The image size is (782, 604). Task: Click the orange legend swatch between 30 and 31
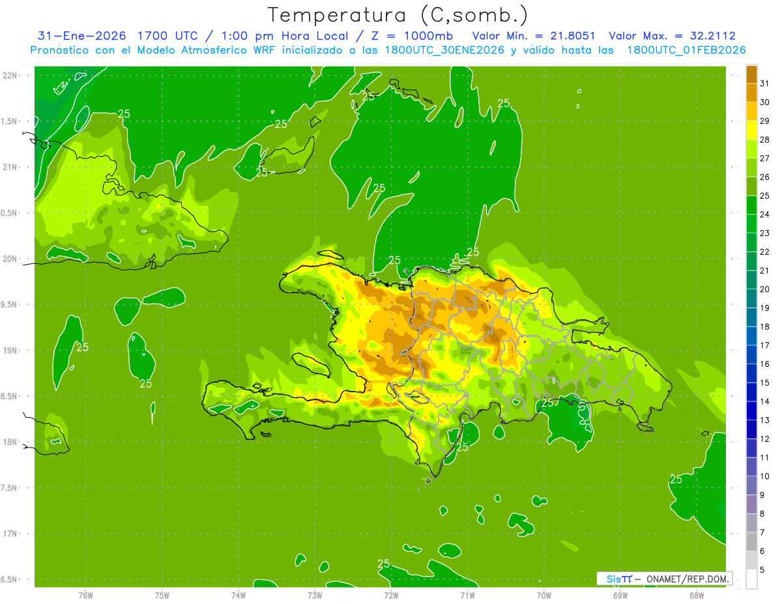[x=751, y=93]
